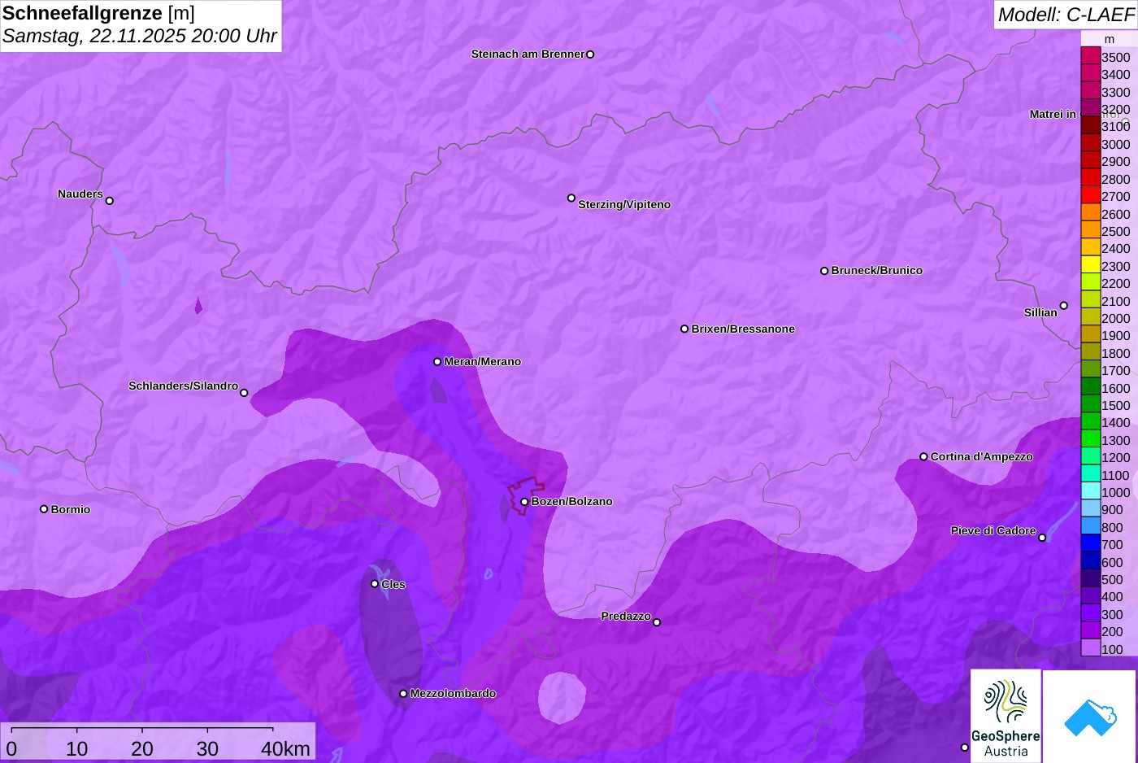The width and height of the screenshot is (1138, 763).
Task: Click the legend unit label m
Action: point(1110,39)
